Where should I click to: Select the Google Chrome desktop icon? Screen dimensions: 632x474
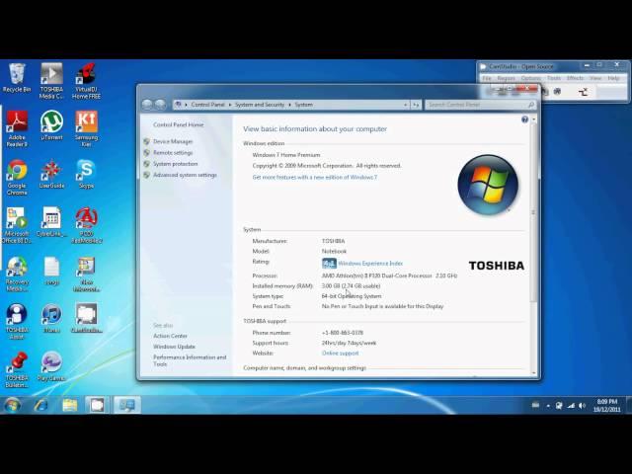point(17,177)
